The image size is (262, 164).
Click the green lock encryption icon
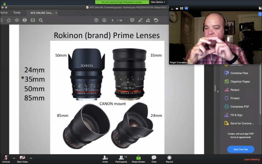coord(5,4)
